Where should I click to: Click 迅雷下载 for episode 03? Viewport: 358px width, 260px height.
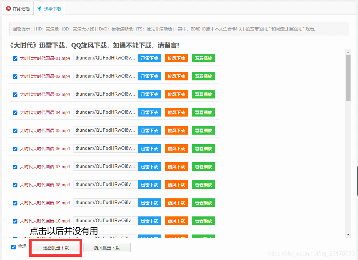coord(150,94)
